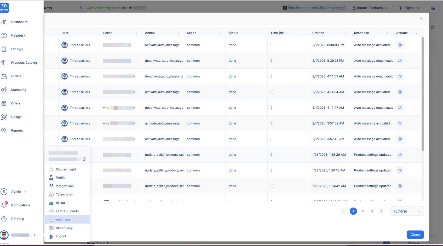The width and height of the screenshot is (443, 246).
Task: Open the eye icon on the 2/1/2026 4:14:55 AM row
Action: coord(400,76)
